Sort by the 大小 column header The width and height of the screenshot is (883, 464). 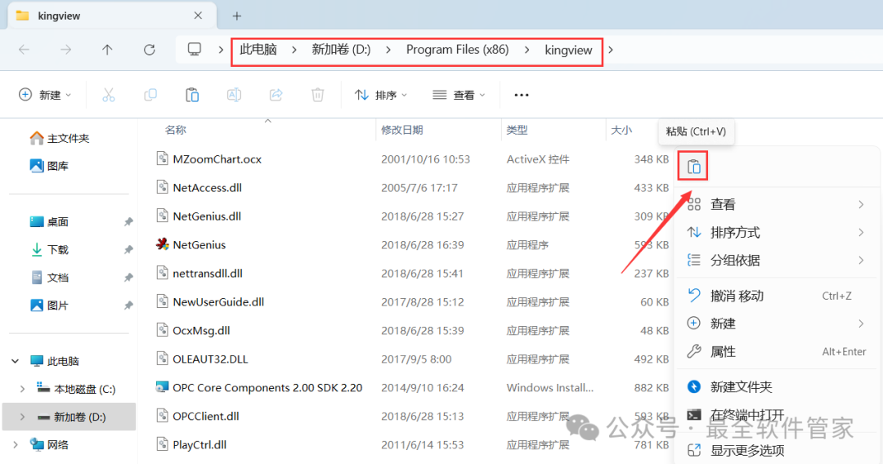click(621, 130)
